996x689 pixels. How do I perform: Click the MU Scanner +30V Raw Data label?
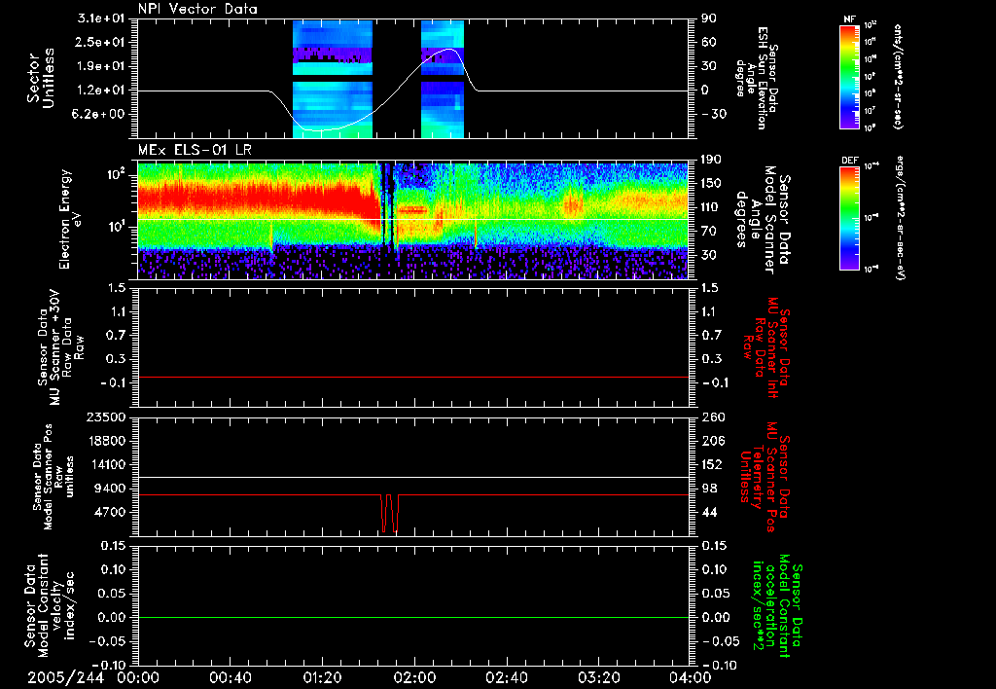click(60, 347)
